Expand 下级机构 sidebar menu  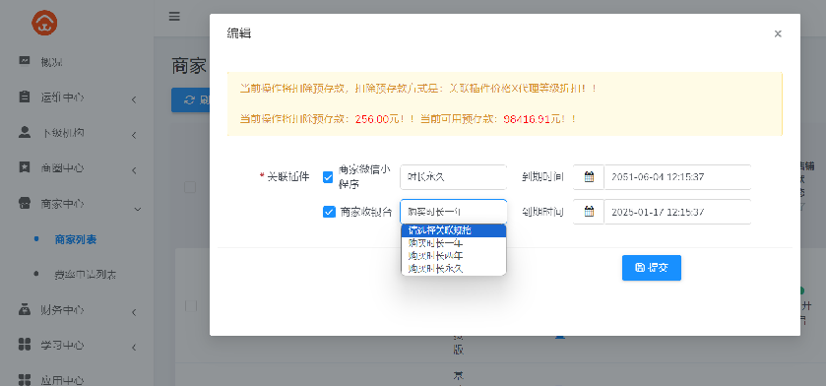tap(77, 133)
